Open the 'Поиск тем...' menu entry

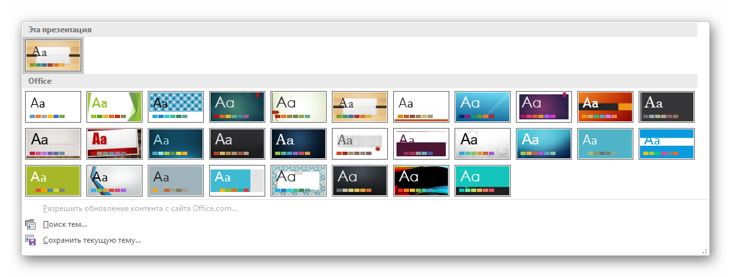pos(65,224)
